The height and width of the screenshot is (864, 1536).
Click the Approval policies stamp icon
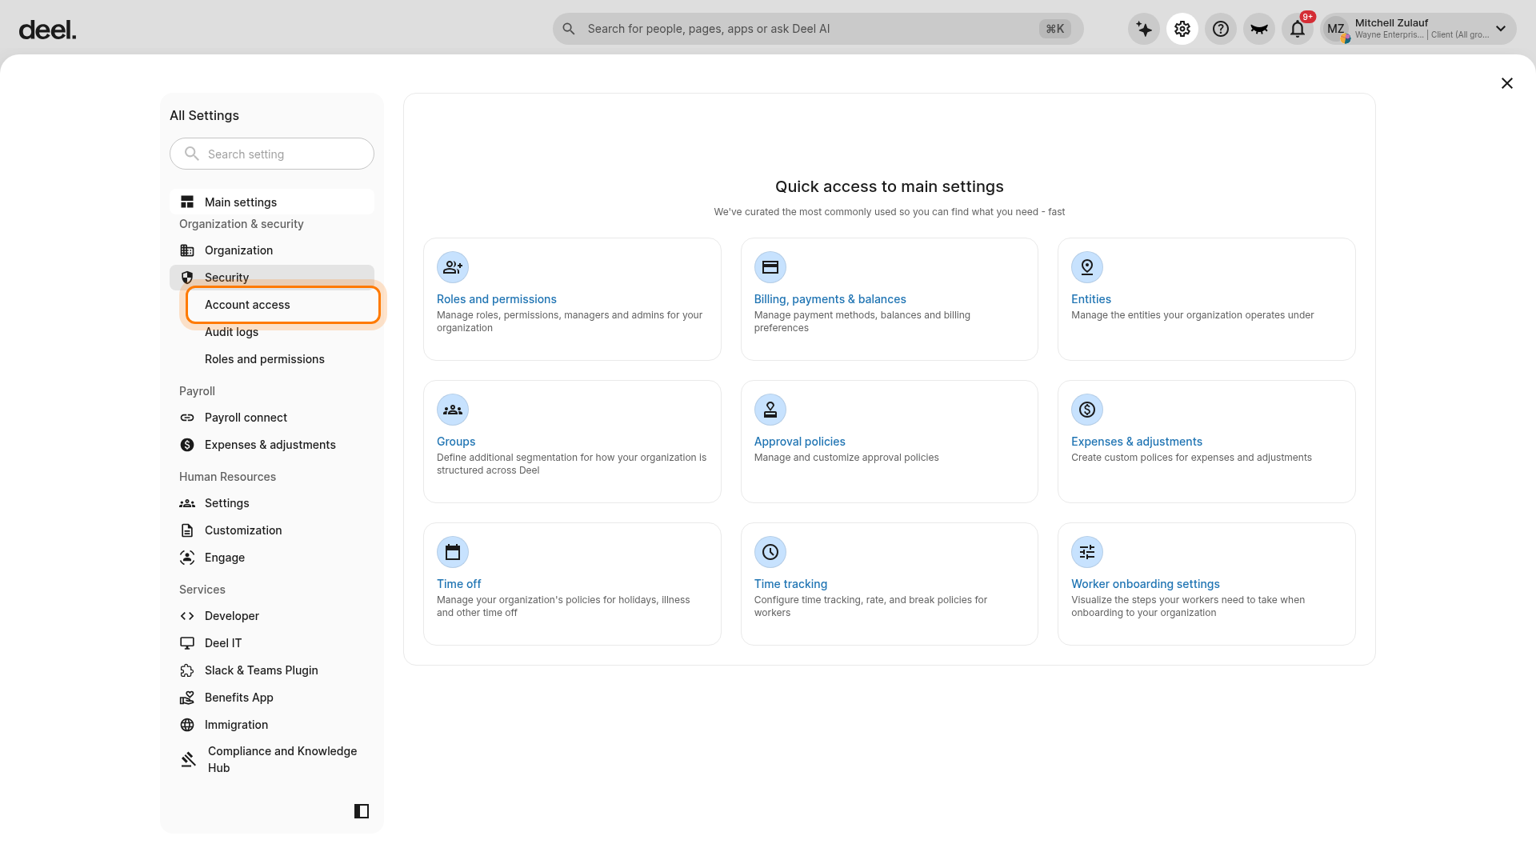point(770,410)
